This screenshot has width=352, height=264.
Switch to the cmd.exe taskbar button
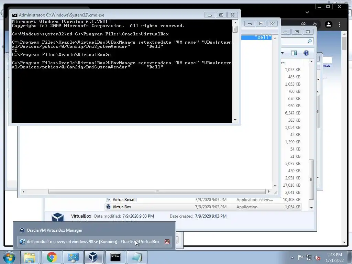tap(115, 257)
